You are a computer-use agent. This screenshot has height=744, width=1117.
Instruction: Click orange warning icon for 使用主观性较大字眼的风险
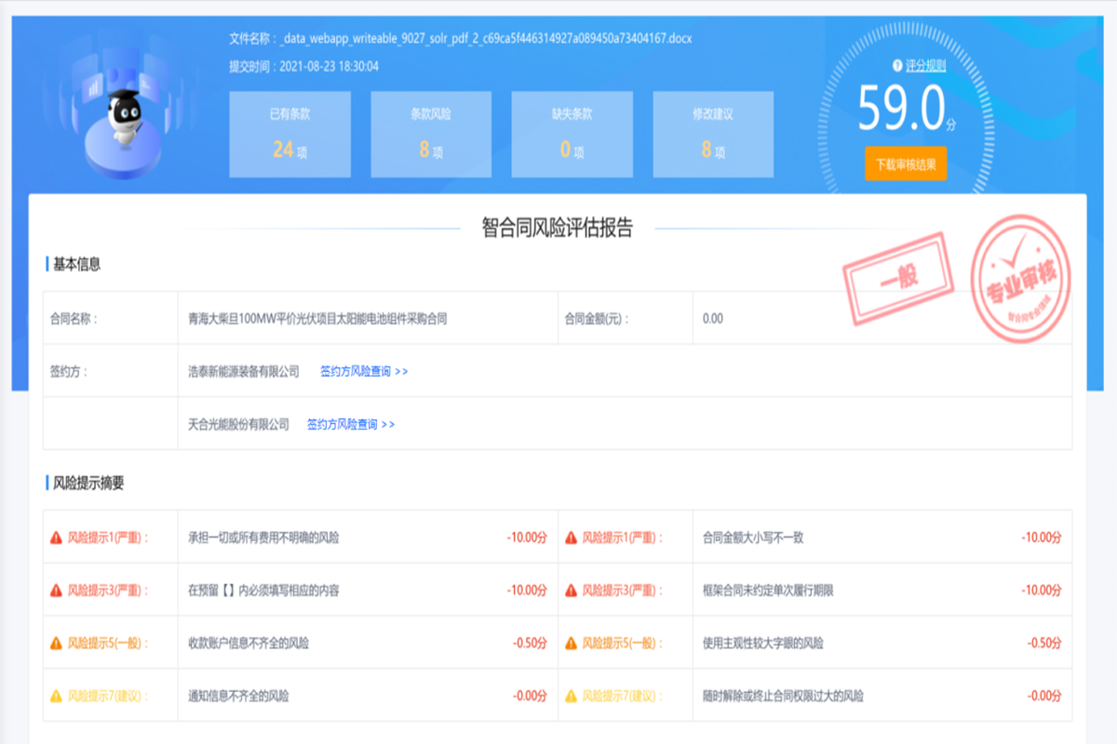tap(571, 644)
